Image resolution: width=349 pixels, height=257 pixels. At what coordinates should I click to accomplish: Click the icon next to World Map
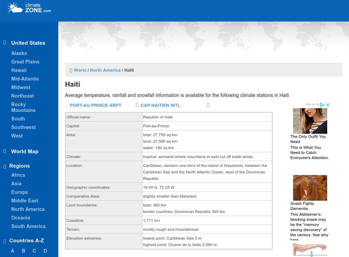[5, 151]
